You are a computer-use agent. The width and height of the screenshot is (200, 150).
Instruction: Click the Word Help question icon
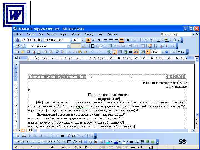167,52
